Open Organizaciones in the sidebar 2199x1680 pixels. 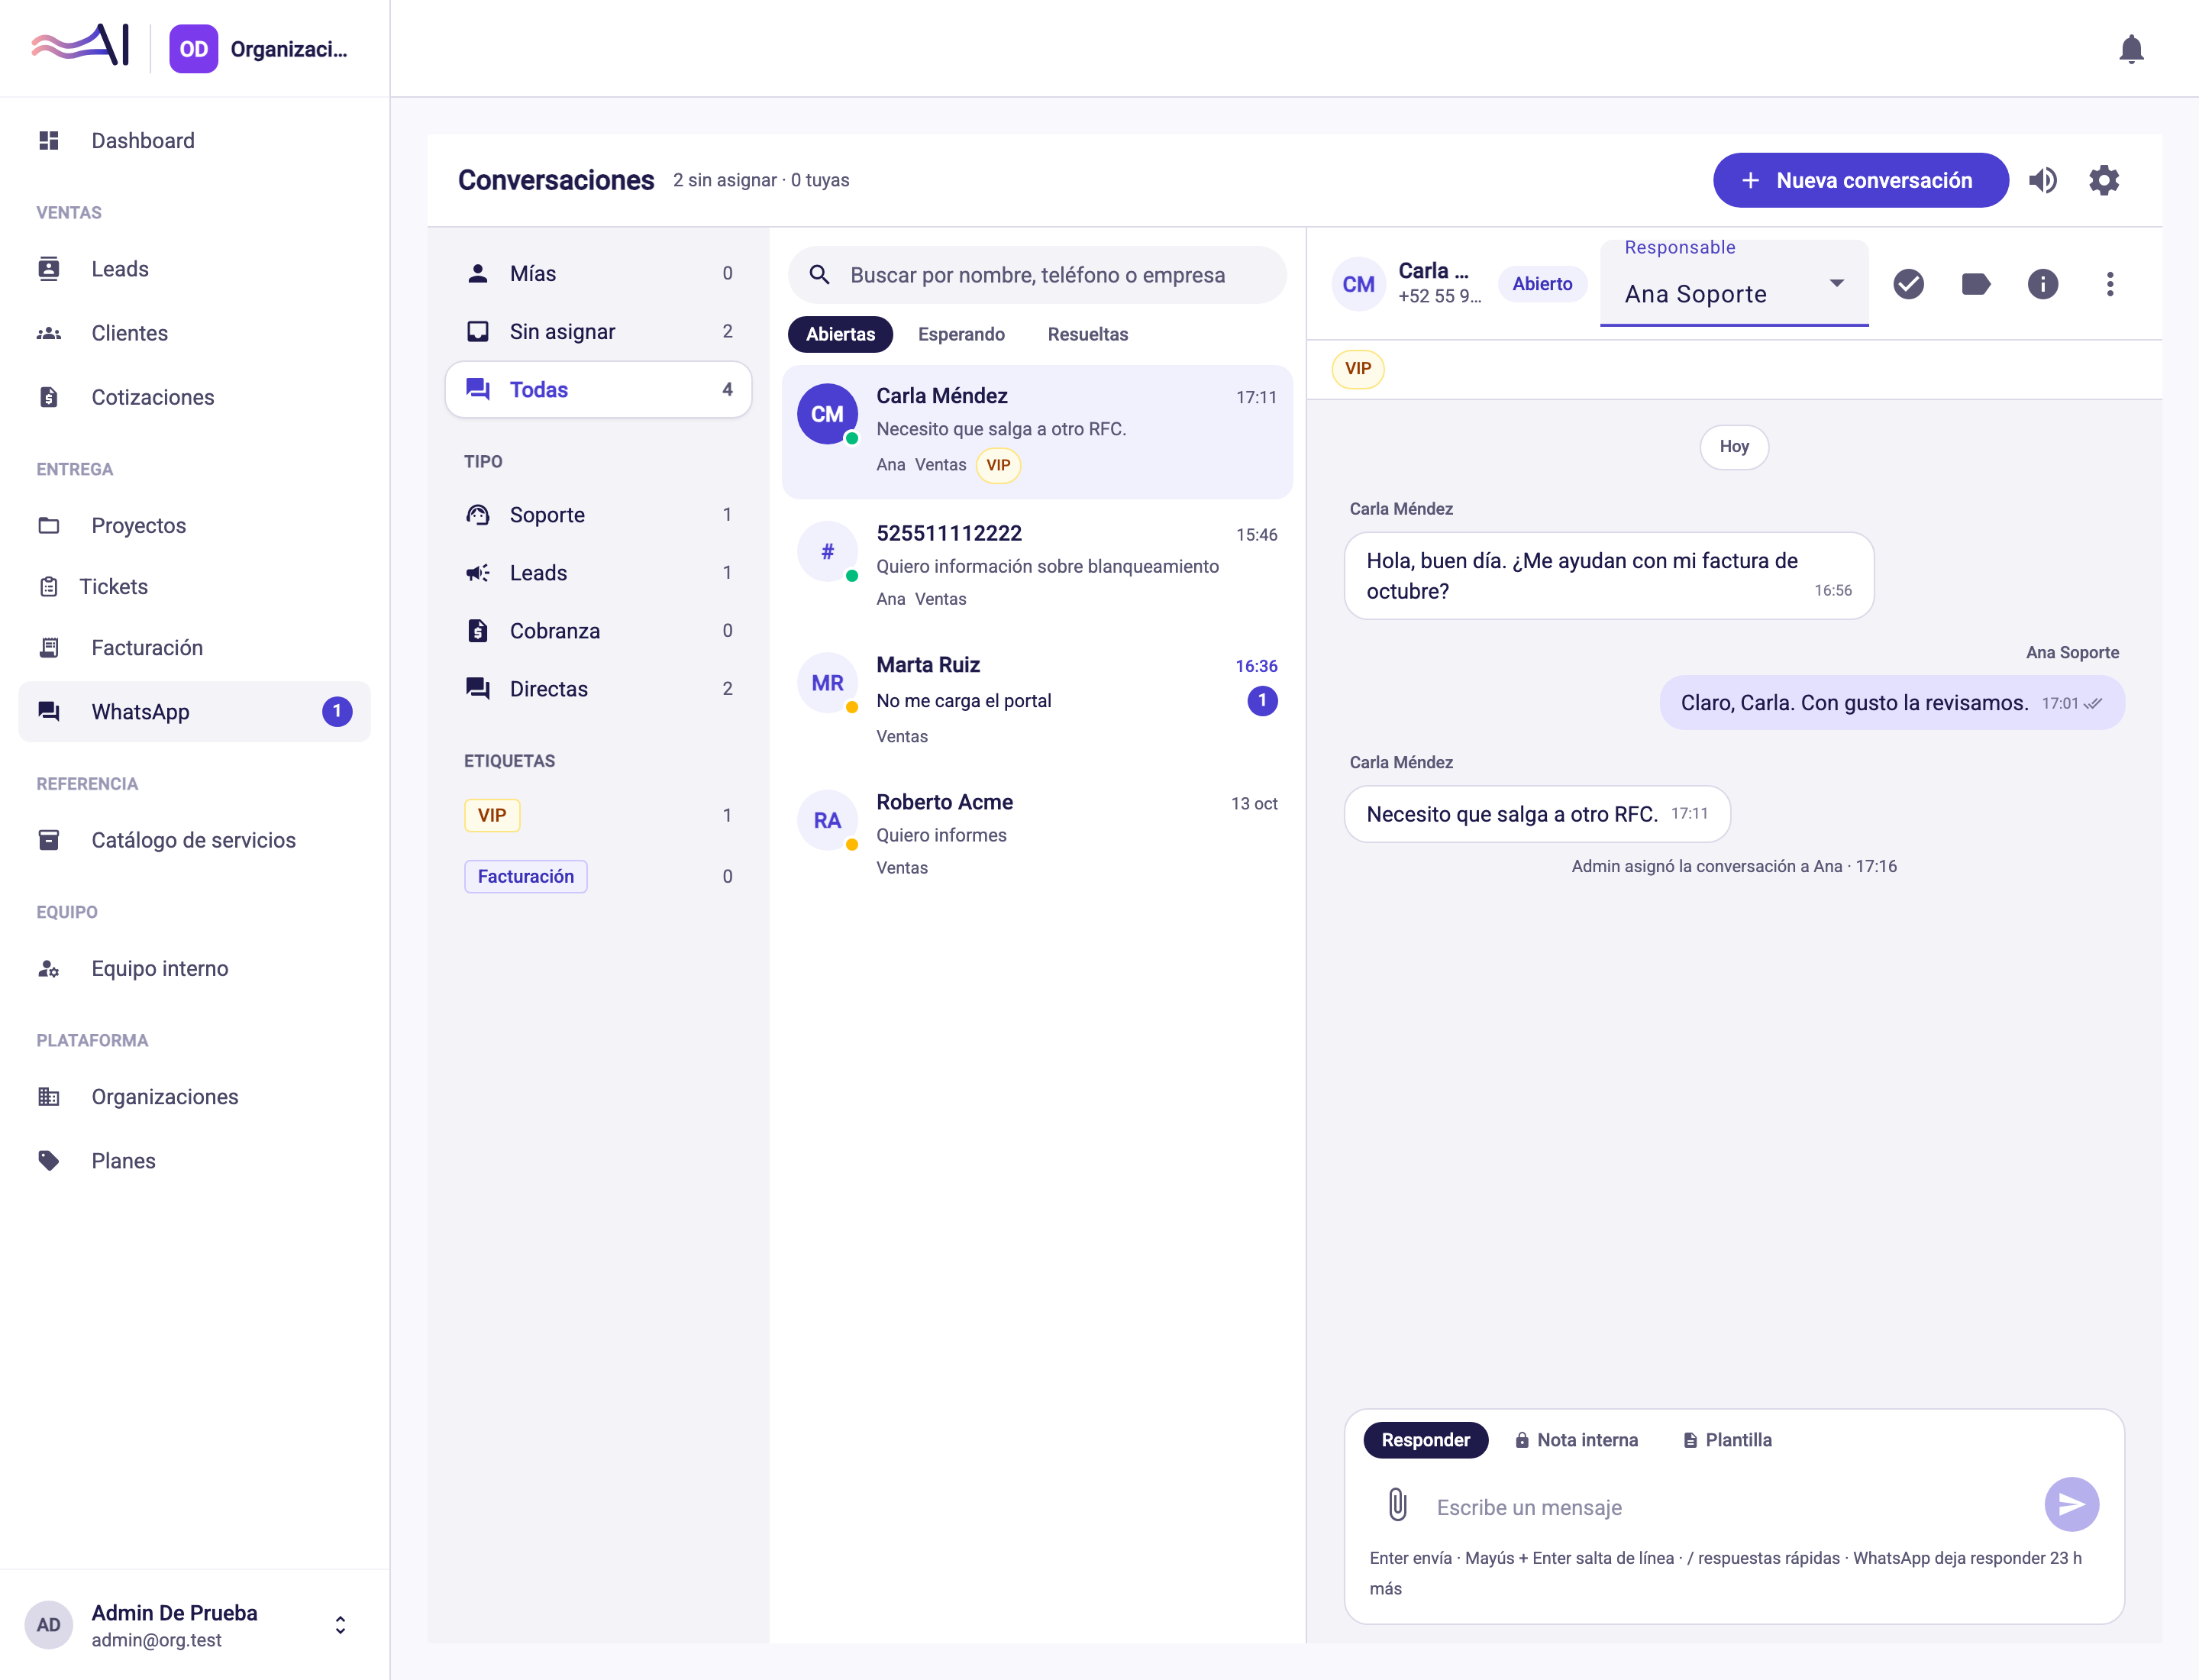click(x=194, y=1097)
